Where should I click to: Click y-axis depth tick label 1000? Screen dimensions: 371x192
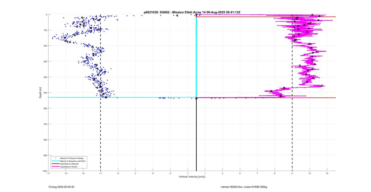tap(45, 171)
